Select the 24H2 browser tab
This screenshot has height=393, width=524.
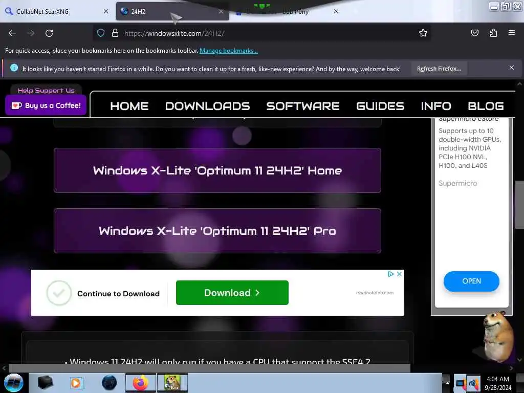pyautogui.click(x=172, y=11)
